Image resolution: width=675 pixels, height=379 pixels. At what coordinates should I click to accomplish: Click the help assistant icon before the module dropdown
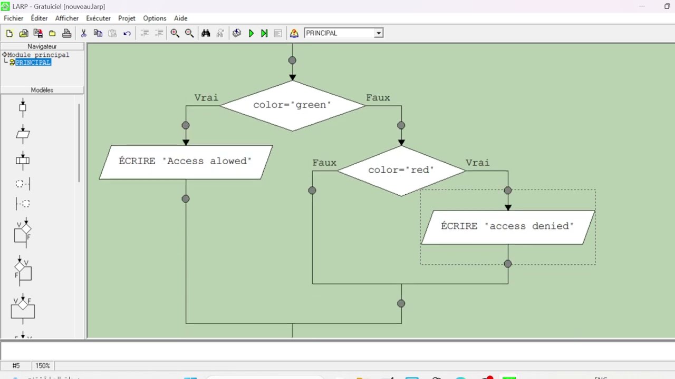[294, 33]
